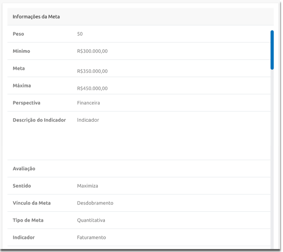Click the 'Tipo de Meta' label
This screenshot has height=252, width=283.
point(28,220)
